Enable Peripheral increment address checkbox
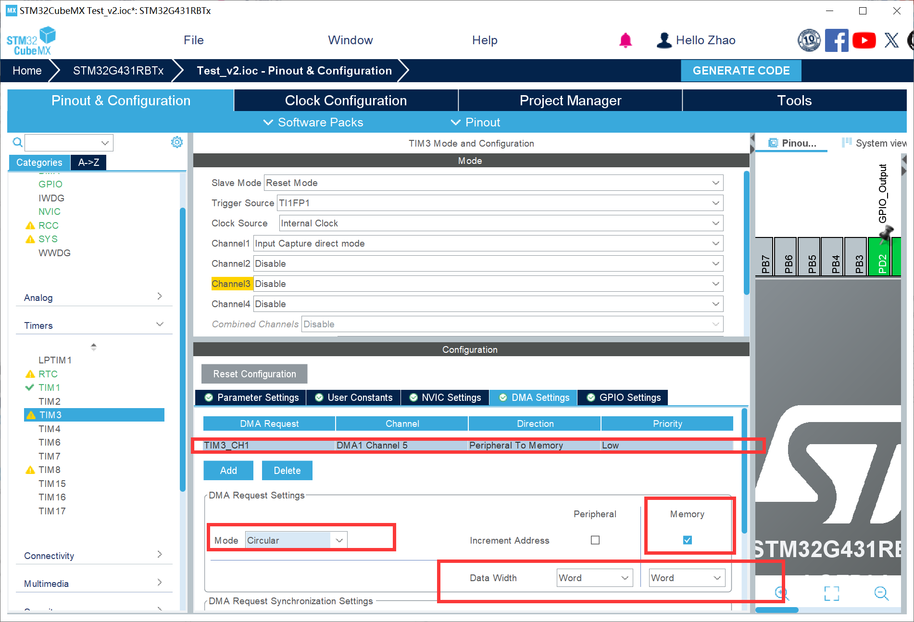Screen dimensions: 914x622 (595, 540)
